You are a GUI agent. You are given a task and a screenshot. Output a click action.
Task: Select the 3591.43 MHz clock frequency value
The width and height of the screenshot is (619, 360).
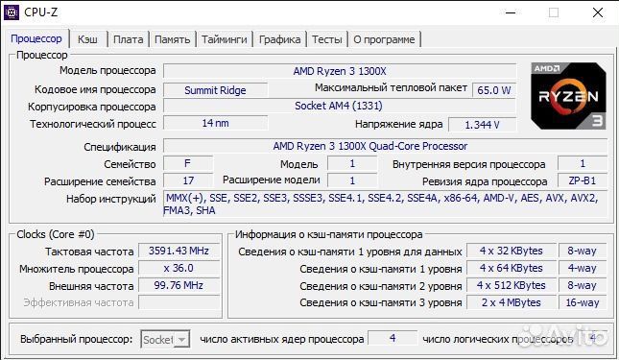point(179,251)
